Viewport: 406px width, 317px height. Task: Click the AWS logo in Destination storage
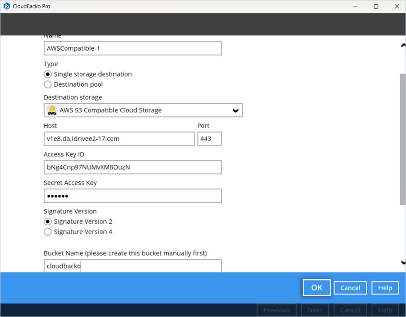pyautogui.click(x=52, y=110)
